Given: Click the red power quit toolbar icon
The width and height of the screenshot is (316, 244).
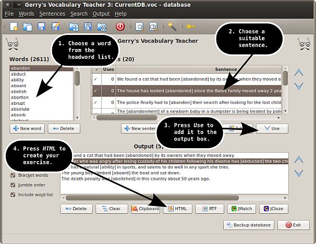Looking at the screenshot, I should pyautogui.click(x=120, y=26).
